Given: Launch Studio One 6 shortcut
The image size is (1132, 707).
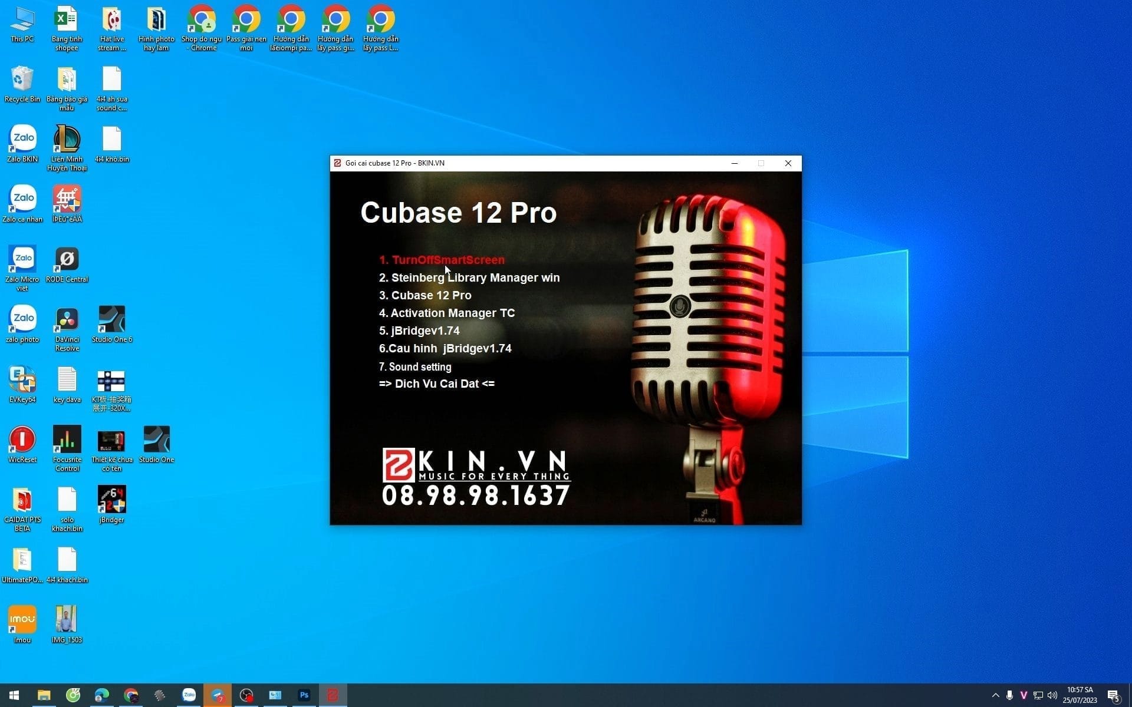Looking at the screenshot, I should [x=111, y=324].
